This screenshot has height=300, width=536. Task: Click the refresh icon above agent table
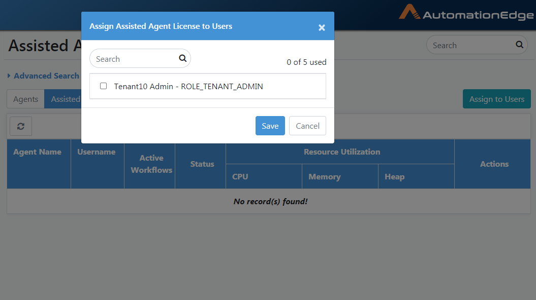point(21,127)
